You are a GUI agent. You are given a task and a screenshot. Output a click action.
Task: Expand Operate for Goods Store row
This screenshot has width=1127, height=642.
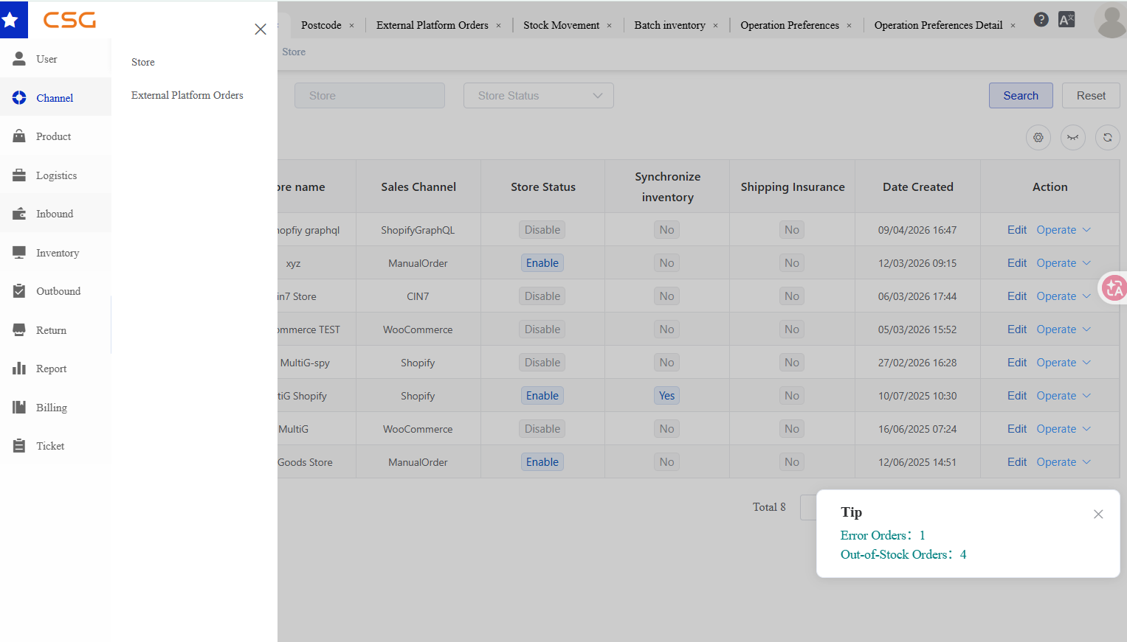[x=1064, y=462]
